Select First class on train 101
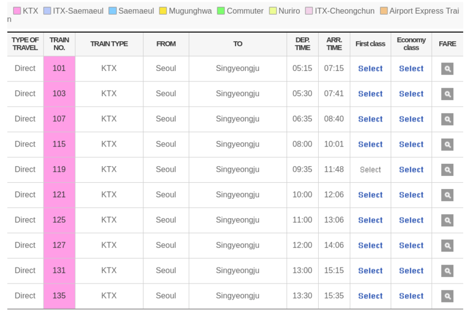Screen dimensions: 470x311 370,69
